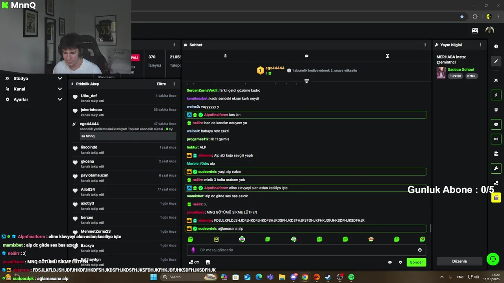The image size is (504, 283).
Task: Click the chat bubble icon beside gear
Action: pyautogui.click(x=390, y=262)
